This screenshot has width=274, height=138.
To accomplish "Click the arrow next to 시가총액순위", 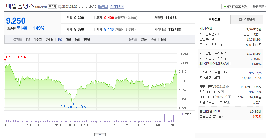I will (x=219, y=34).
